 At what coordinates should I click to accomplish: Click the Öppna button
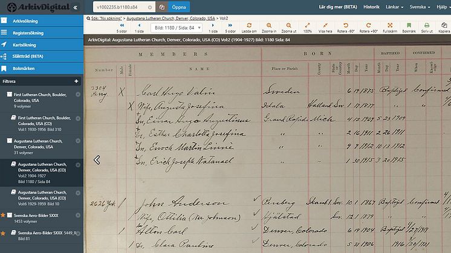pyautogui.click(x=179, y=7)
